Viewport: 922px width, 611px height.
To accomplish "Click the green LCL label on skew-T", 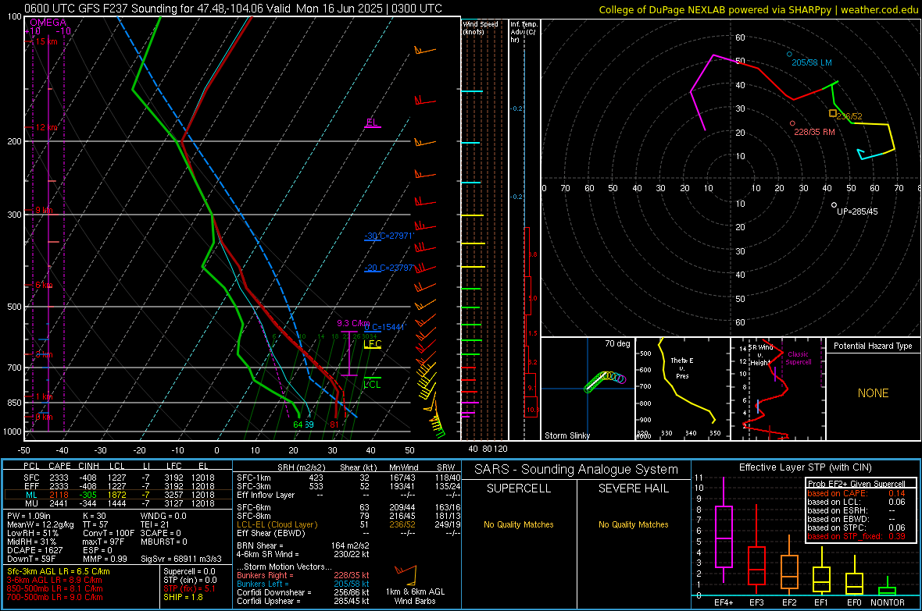I will coord(372,384).
